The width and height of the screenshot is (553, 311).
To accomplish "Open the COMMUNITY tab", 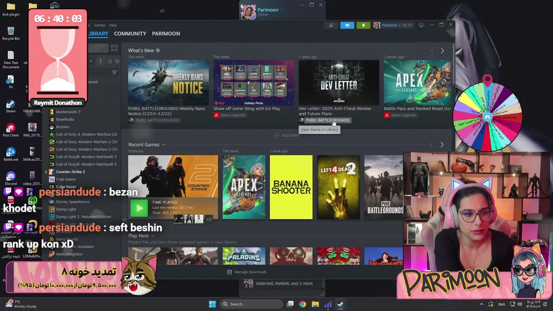I will coord(130,33).
